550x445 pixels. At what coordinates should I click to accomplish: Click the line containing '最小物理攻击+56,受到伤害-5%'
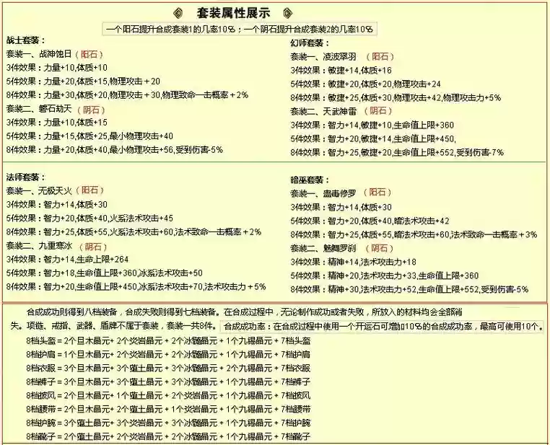click(x=114, y=149)
